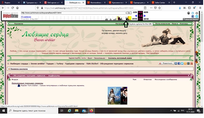Open the Firefox downloads arrow icon

(180, 8)
